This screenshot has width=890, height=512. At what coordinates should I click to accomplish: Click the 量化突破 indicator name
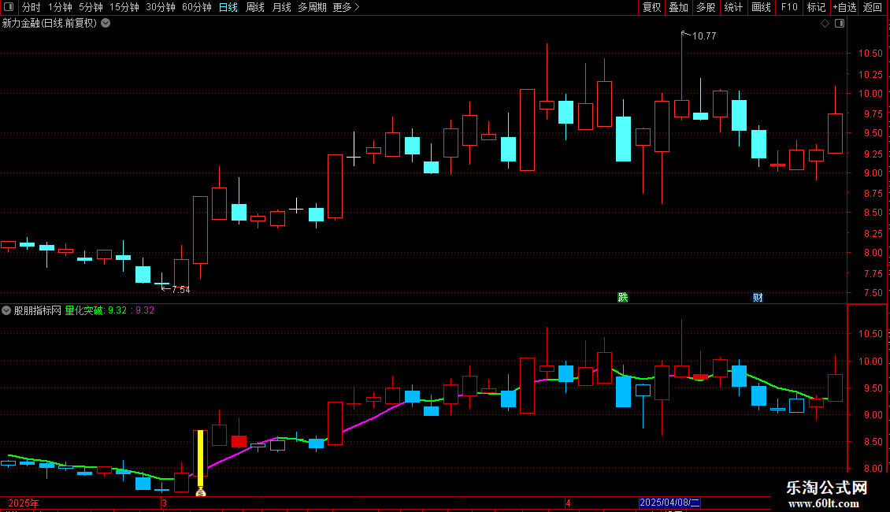(84, 310)
